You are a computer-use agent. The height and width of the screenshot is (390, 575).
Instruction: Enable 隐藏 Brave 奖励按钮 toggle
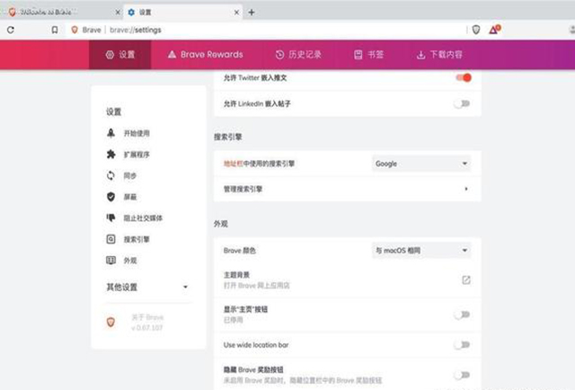462,375
